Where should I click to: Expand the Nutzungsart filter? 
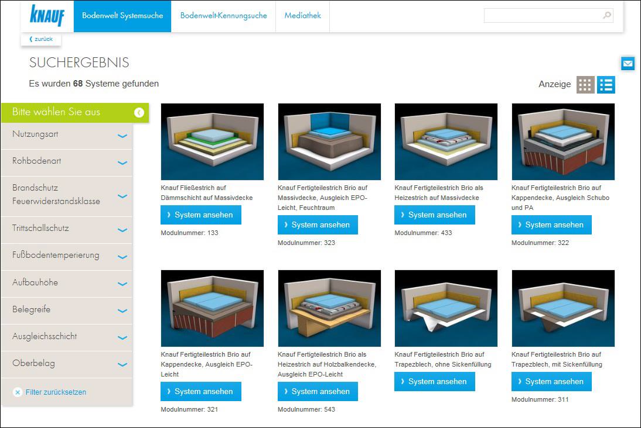point(67,135)
